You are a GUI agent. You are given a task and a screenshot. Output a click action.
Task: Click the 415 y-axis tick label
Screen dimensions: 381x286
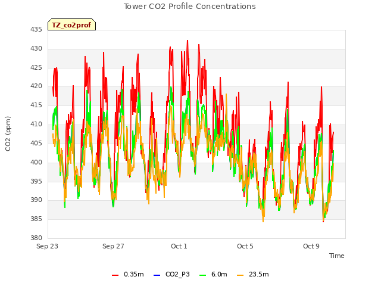36,105
